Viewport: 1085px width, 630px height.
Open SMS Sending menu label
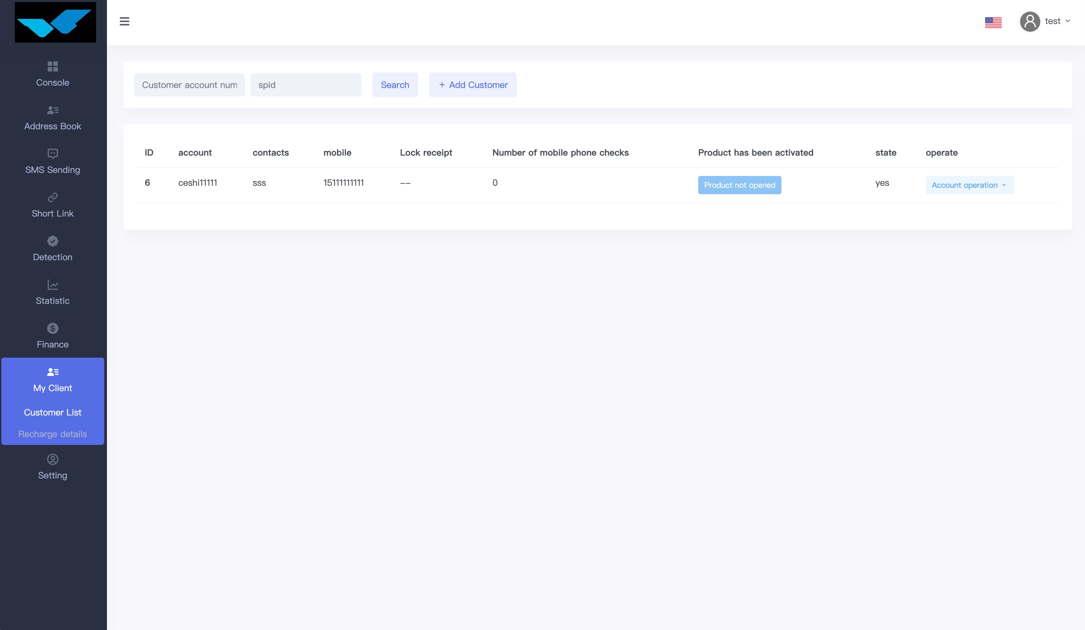52,170
